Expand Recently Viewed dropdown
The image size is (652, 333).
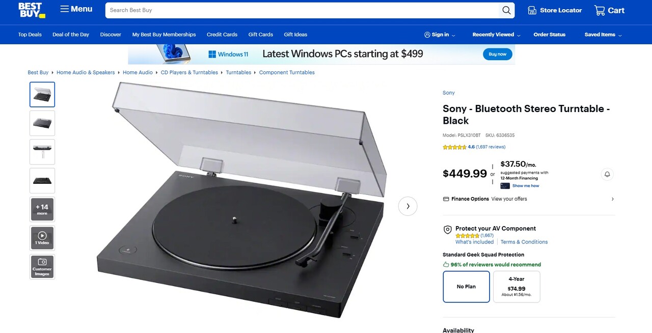[496, 35]
